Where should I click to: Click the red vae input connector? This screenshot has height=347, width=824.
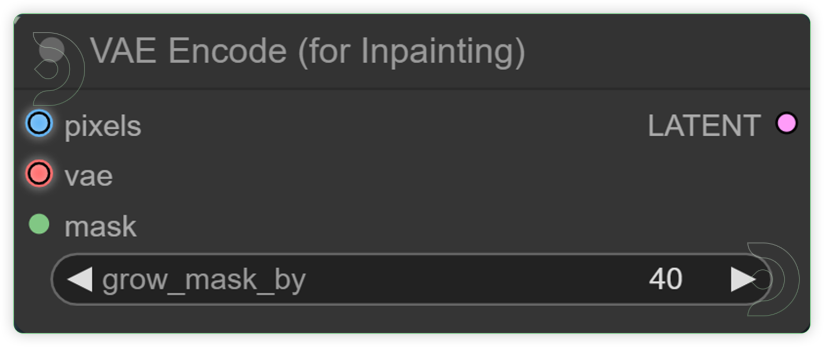click(39, 174)
